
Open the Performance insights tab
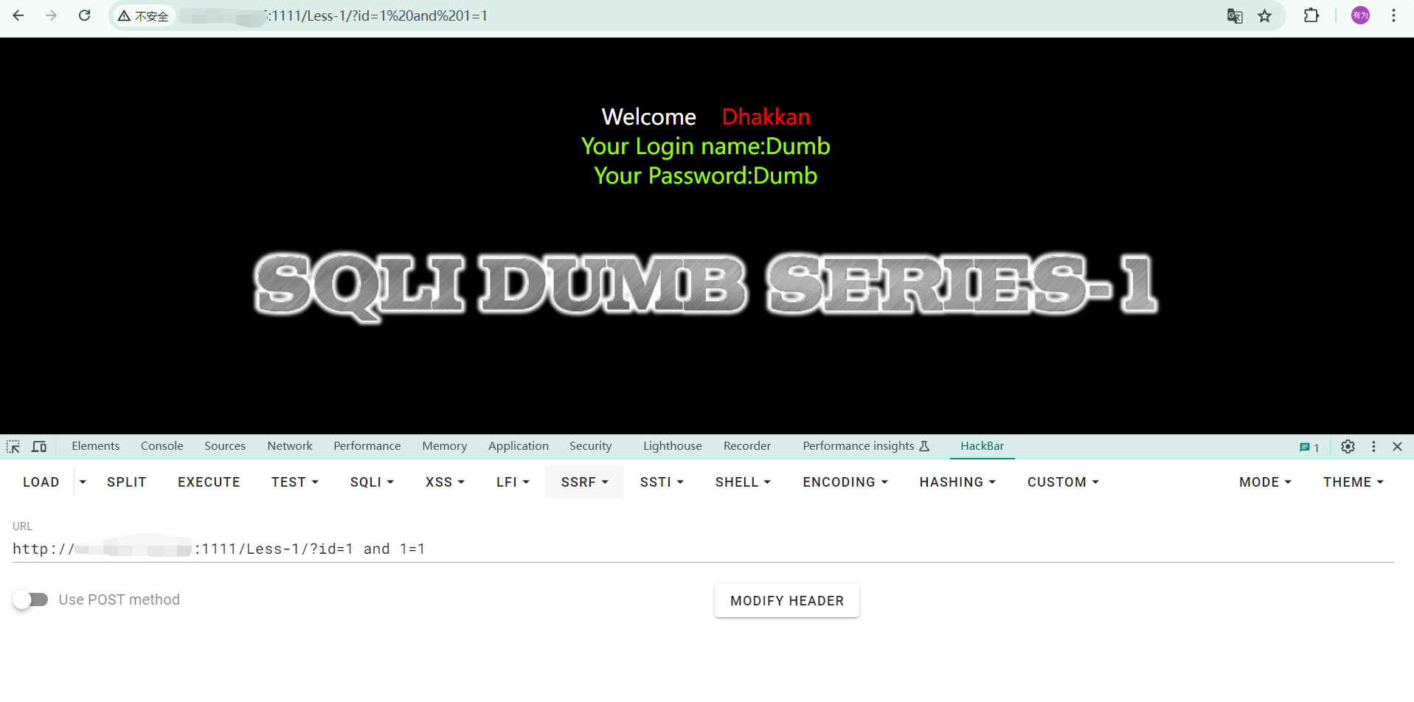tap(866, 446)
